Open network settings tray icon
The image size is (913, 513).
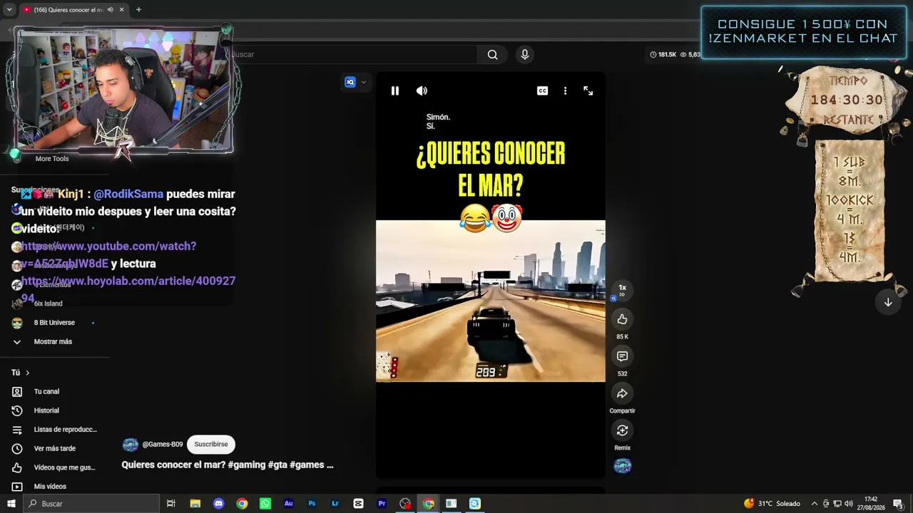837,504
